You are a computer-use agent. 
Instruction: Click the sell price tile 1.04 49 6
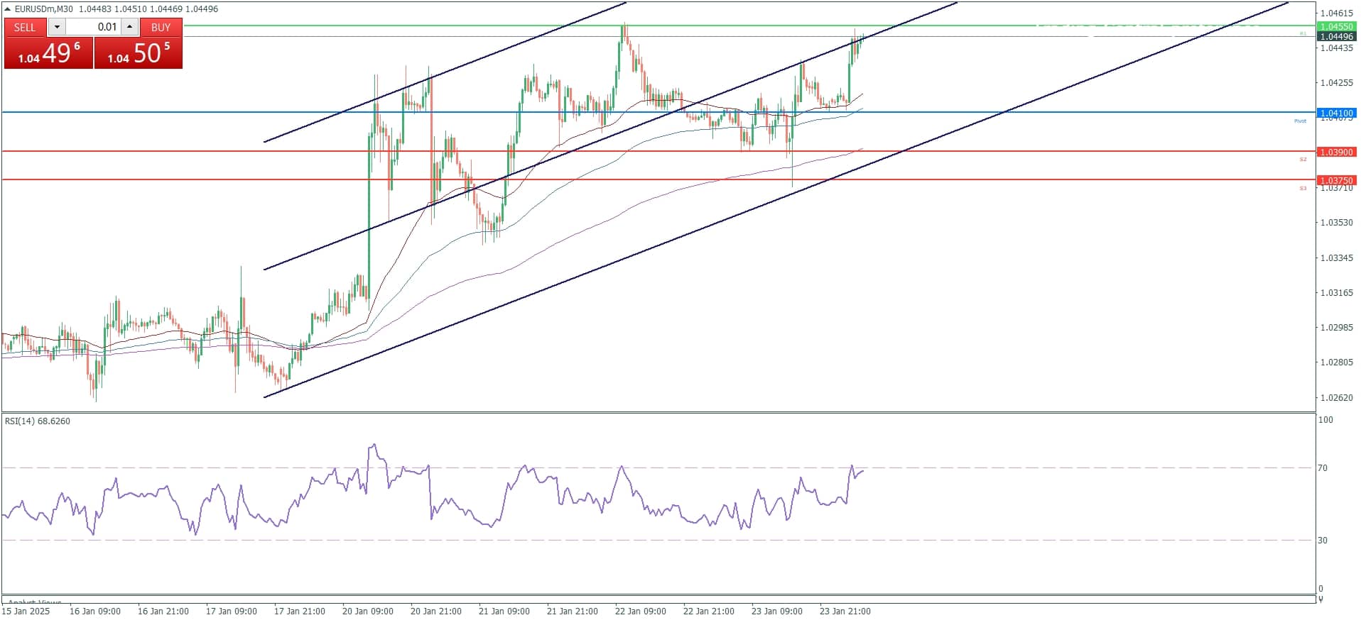click(49, 53)
